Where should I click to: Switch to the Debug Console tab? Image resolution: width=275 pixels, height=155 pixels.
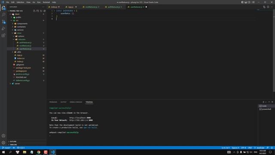pyautogui.click(x=76, y=102)
